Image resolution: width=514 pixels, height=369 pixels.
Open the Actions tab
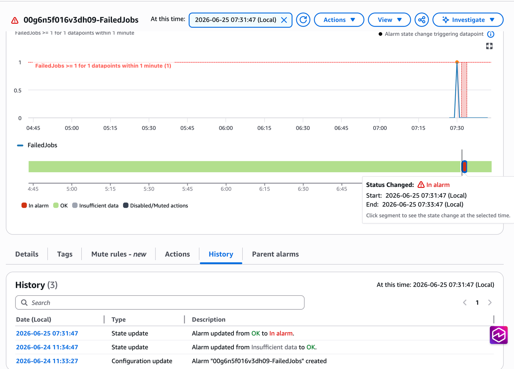pos(177,254)
